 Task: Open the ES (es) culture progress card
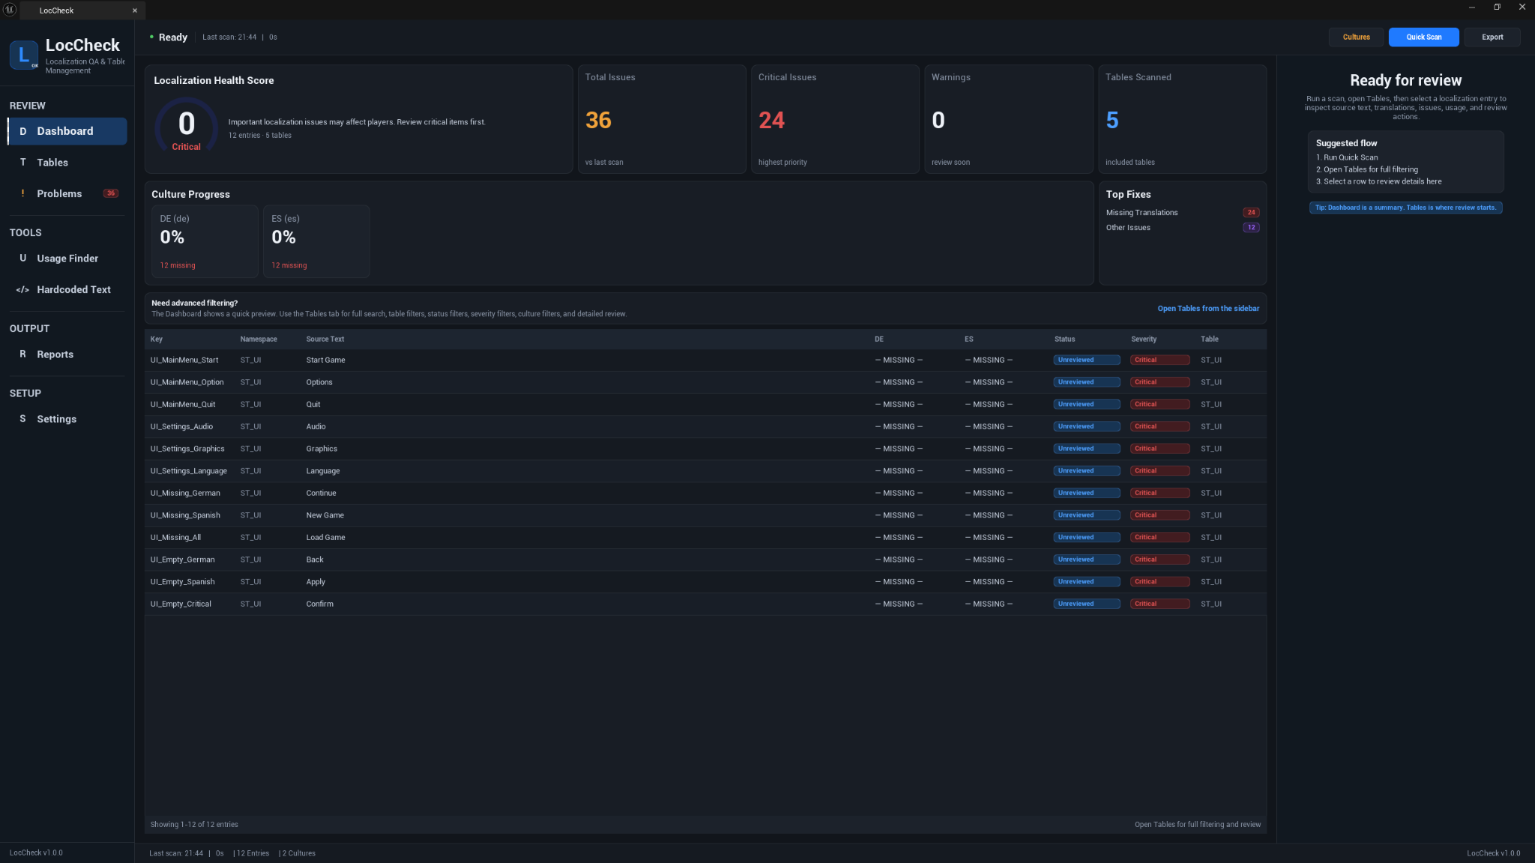[x=316, y=241]
